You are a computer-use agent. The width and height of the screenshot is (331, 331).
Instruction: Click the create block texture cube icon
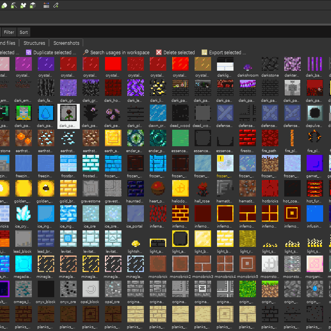click(33, 5)
